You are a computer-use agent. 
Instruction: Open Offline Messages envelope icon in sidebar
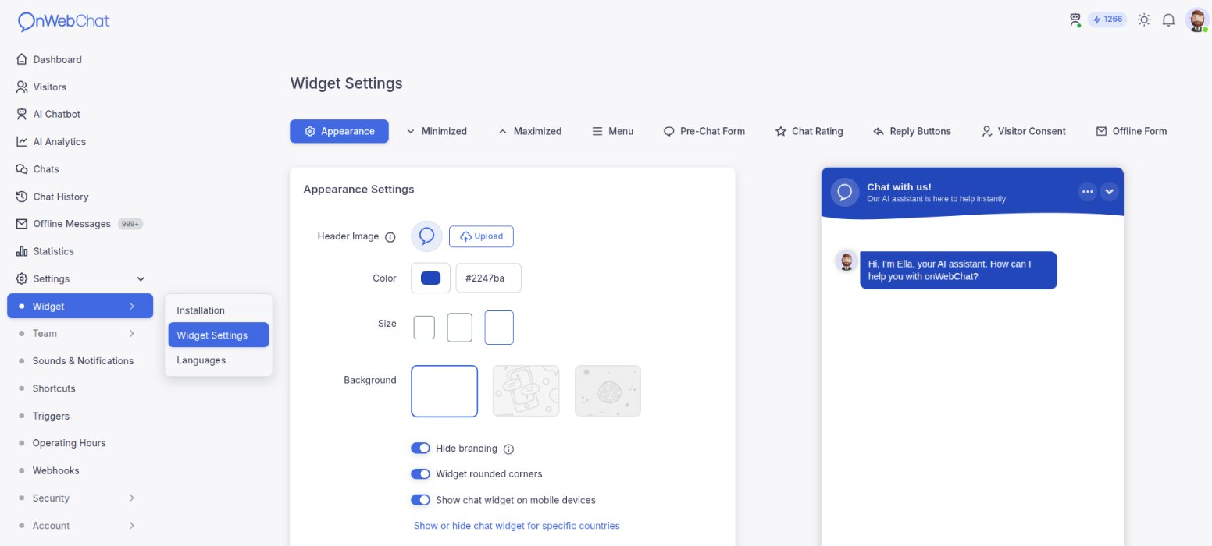point(22,224)
